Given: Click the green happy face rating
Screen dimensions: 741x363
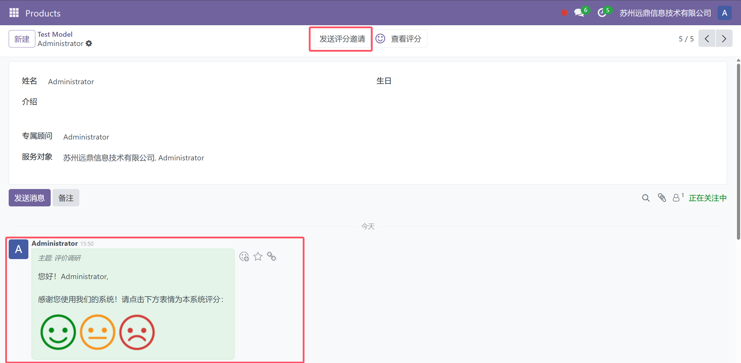Looking at the screenshot, I should tap(58, 332).
